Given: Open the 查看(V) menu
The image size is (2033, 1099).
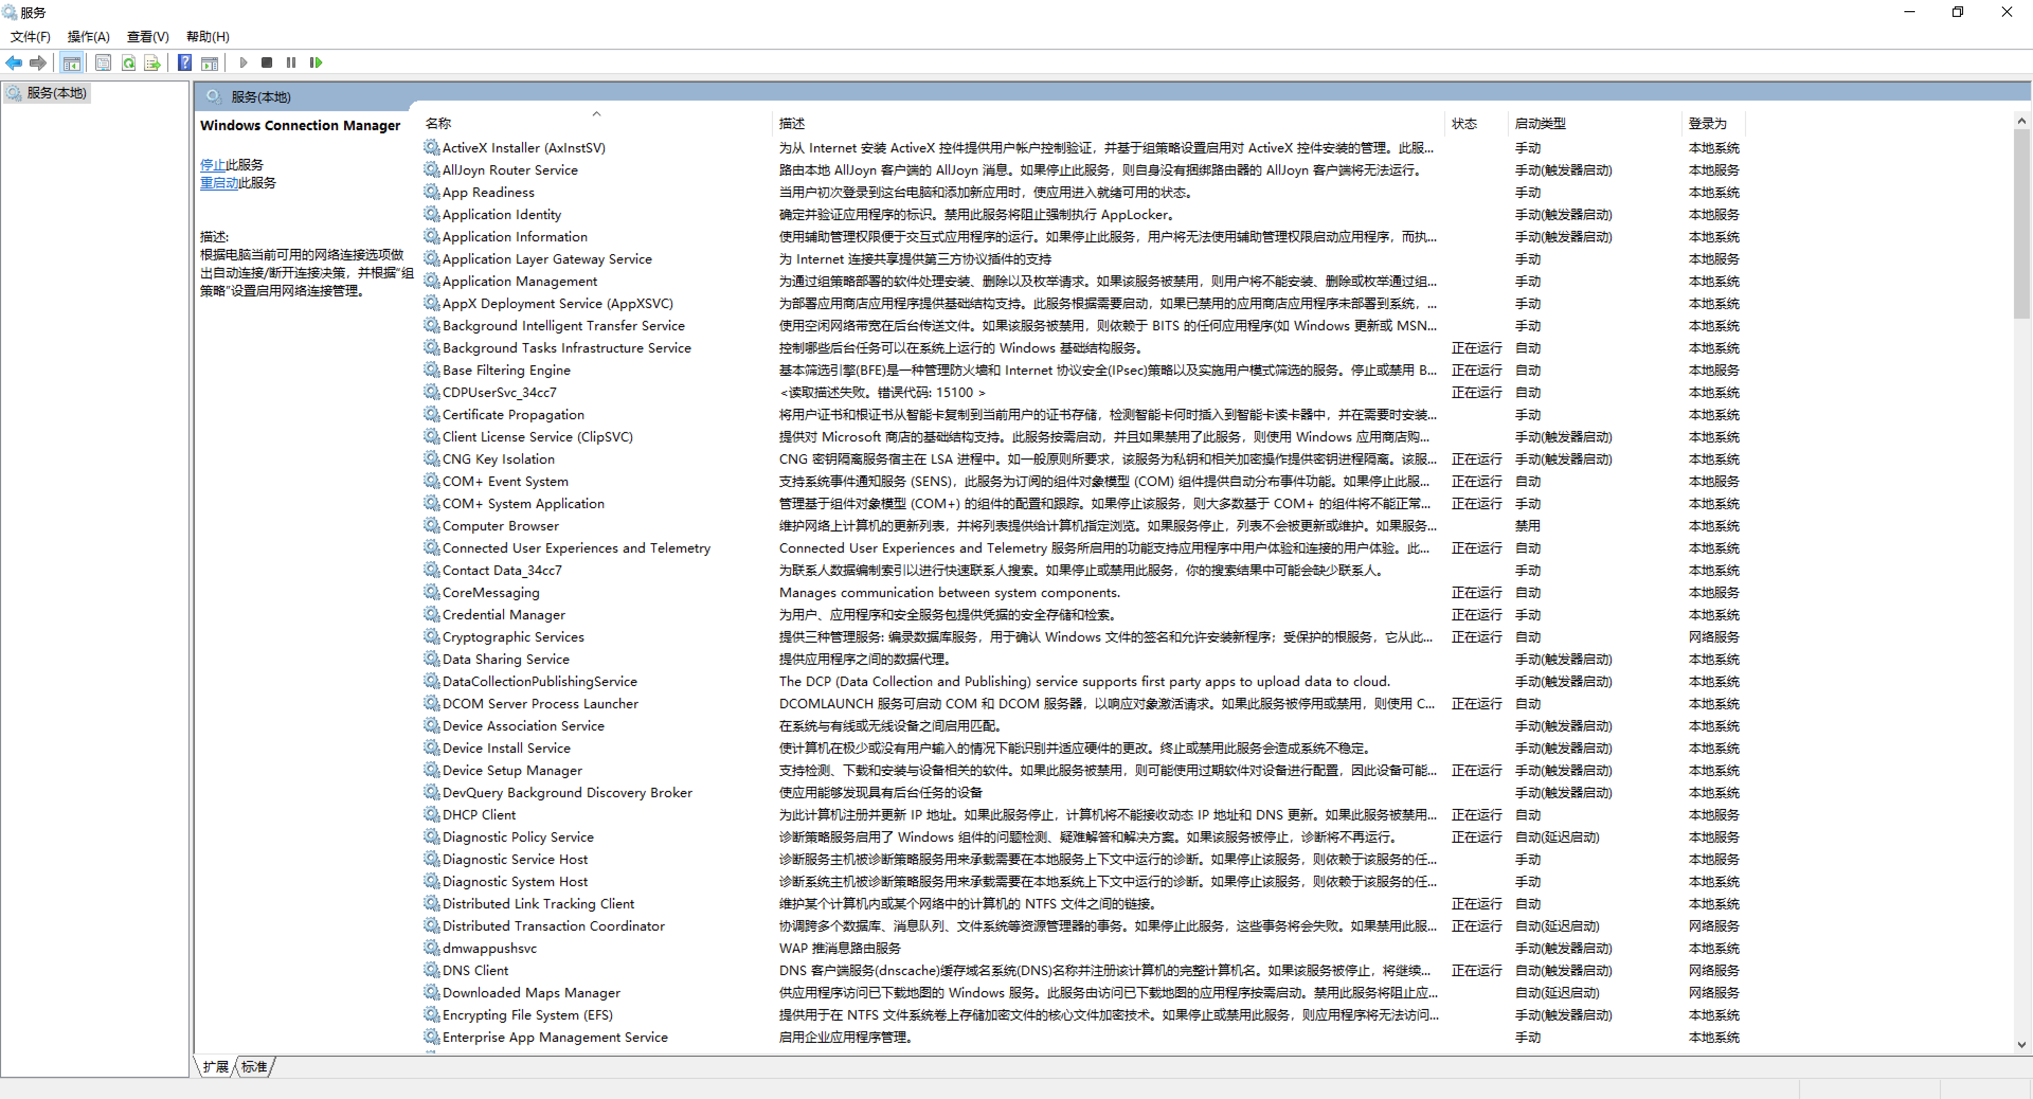Looking at the screenshot, I should (x=148, y=37).
